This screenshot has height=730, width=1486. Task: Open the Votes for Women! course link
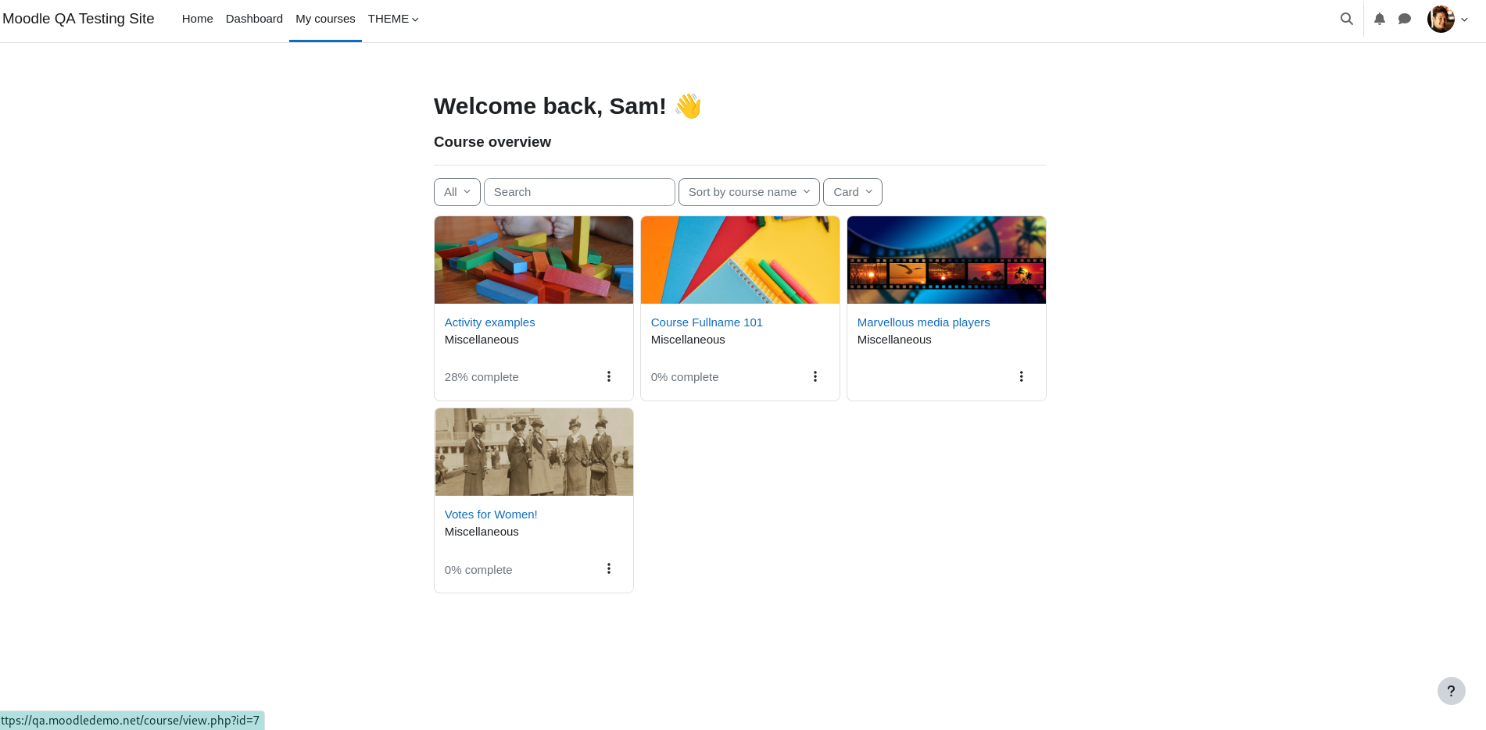click(491, 515)
